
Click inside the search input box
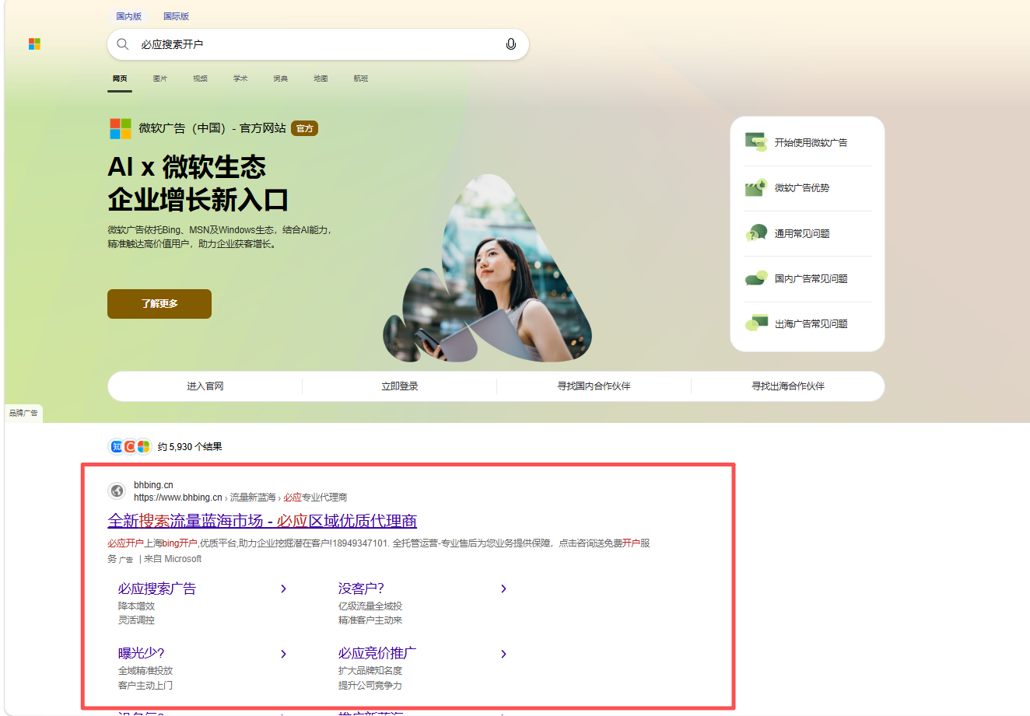[x=317, y=44]
